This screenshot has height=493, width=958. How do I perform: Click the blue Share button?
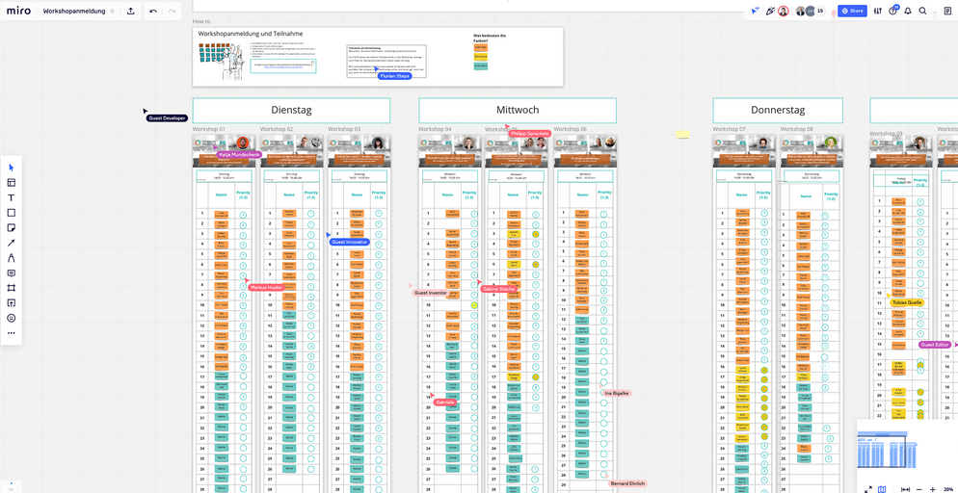pyautogui.click(x=852, y=11)
